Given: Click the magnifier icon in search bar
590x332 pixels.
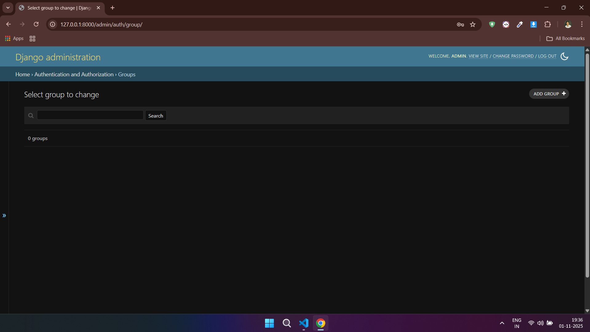Looking at the screenshot, I should coord(31,116).
